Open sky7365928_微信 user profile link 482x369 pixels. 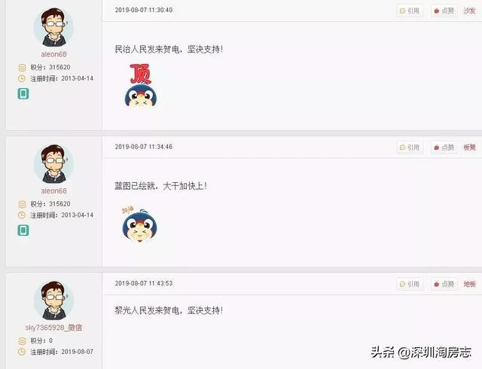pyautogui.click(x=53, y=328)
